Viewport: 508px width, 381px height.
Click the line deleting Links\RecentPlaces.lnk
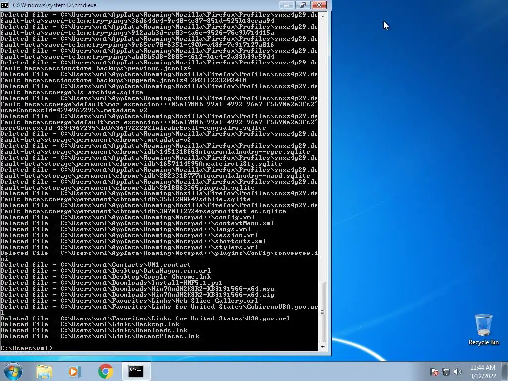(x=100, y=336)
